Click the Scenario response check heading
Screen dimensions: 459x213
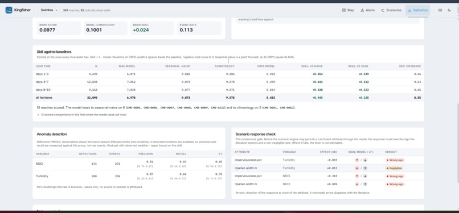point(256,134)
